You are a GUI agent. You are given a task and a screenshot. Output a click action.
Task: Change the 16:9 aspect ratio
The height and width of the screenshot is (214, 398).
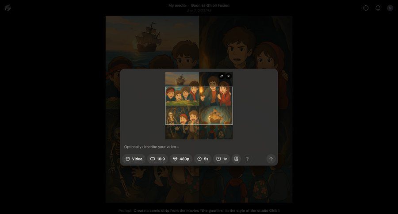coord(157,159)
